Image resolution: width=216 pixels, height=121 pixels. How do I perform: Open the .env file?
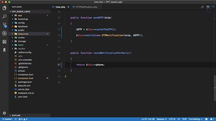click(x=30, y=56)
